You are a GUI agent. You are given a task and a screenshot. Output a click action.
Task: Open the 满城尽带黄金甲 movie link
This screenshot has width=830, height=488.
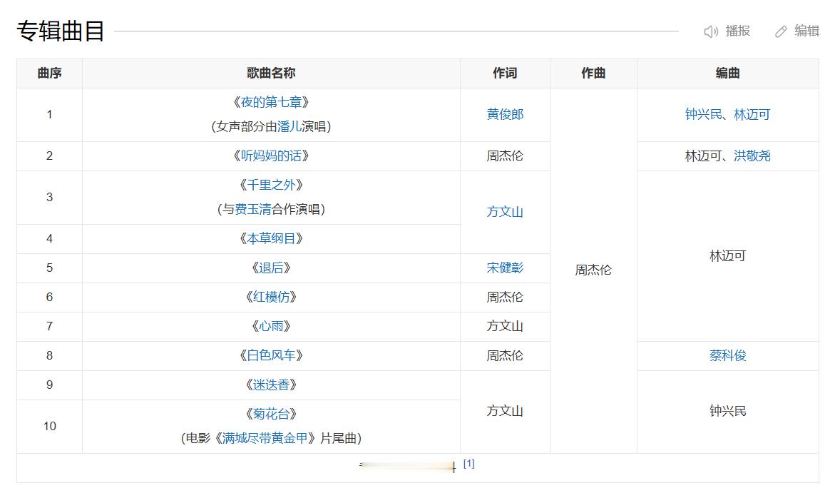[265, 438]
